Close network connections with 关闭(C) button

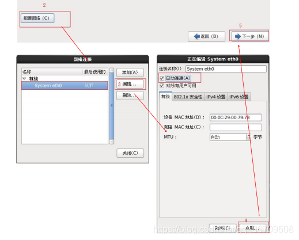[130, 153]
